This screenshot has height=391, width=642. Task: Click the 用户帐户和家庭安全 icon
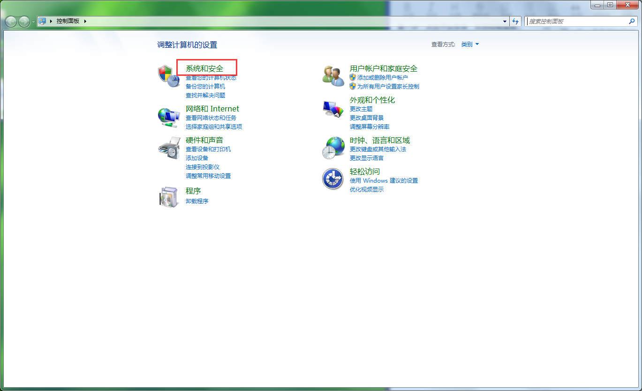coord(333,76)
